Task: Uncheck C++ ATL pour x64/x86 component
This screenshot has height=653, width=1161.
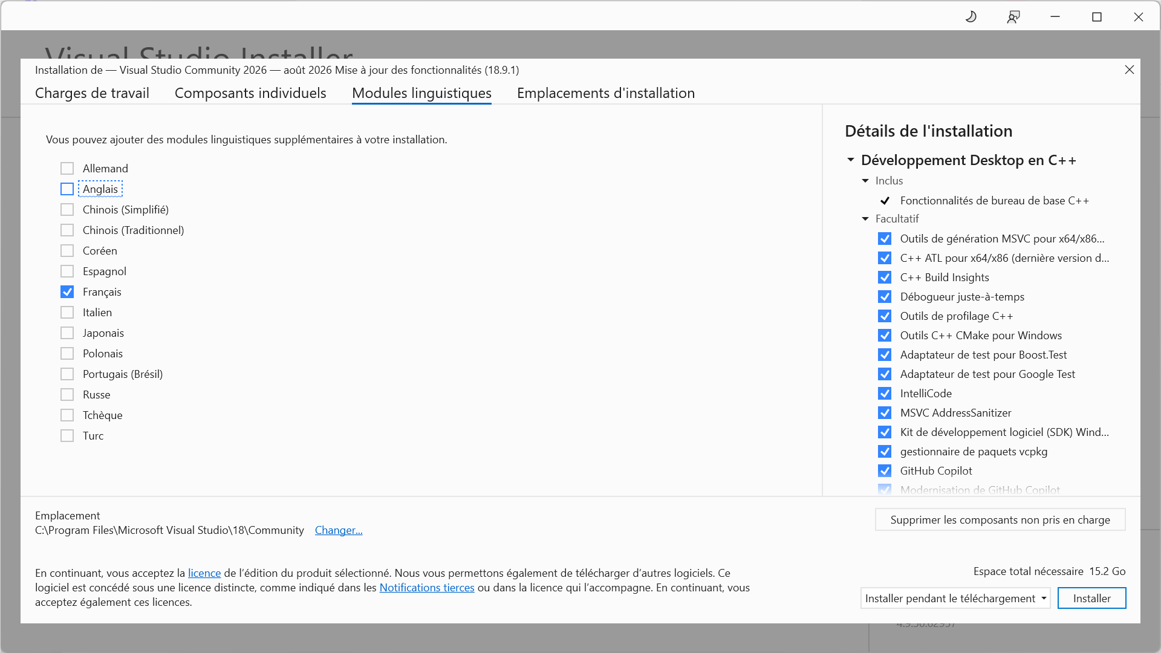Action: (x=885, y=258)
